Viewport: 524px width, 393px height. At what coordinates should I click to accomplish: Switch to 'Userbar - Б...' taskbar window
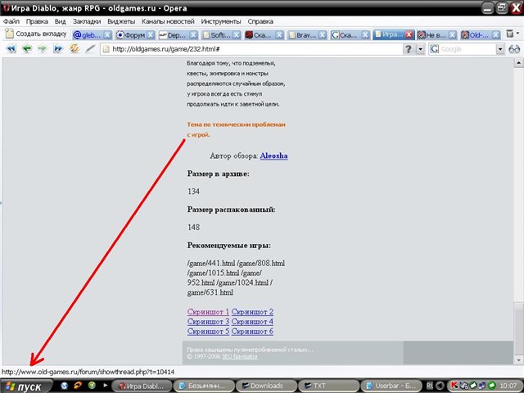[x=390, y=386]
